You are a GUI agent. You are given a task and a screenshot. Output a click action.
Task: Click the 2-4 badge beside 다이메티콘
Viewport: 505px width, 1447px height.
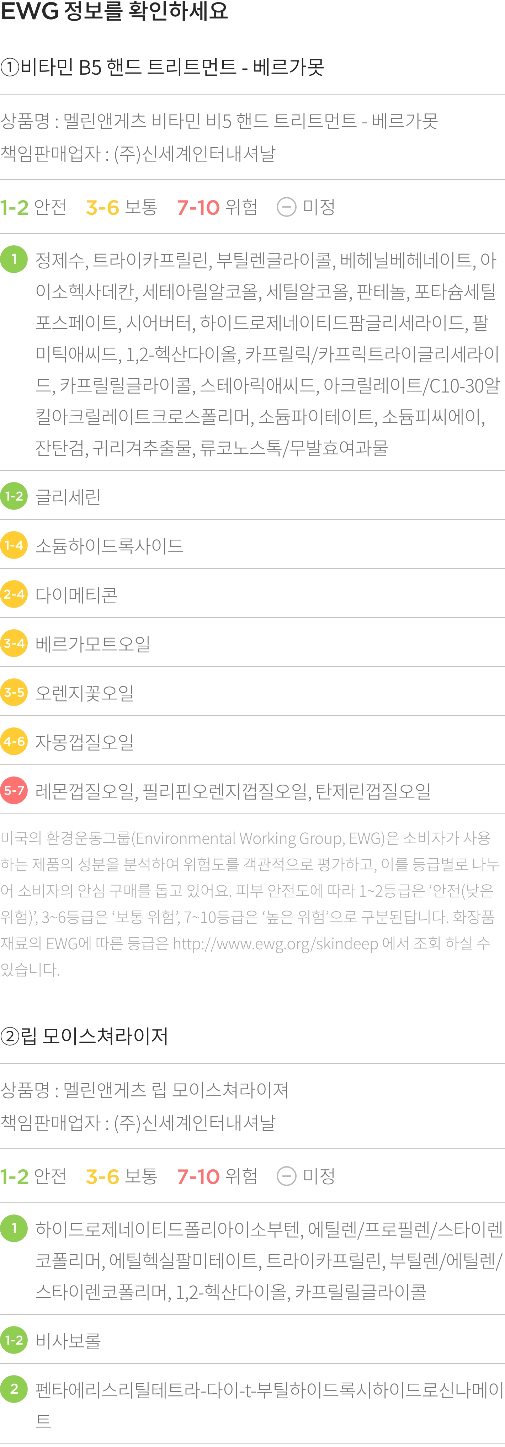[x=14, y=594]
